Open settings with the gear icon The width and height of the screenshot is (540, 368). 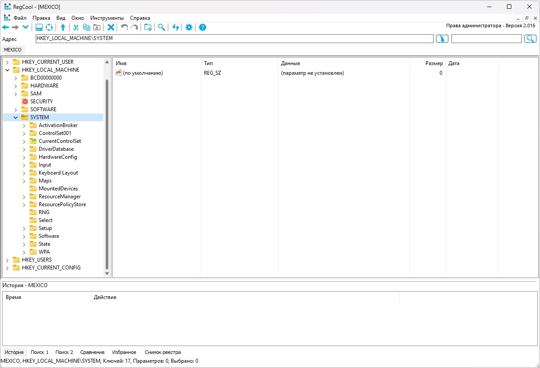(189, 27)
